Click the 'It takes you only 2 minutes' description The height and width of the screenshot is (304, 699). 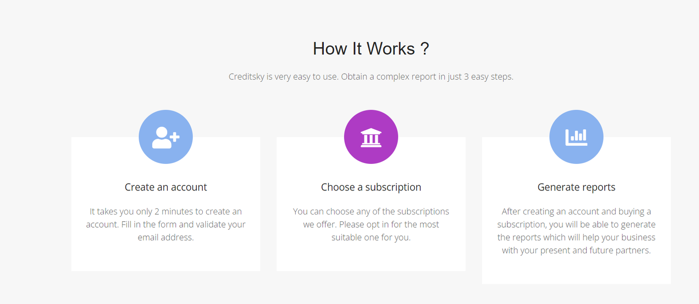click(x=166, y=225)
